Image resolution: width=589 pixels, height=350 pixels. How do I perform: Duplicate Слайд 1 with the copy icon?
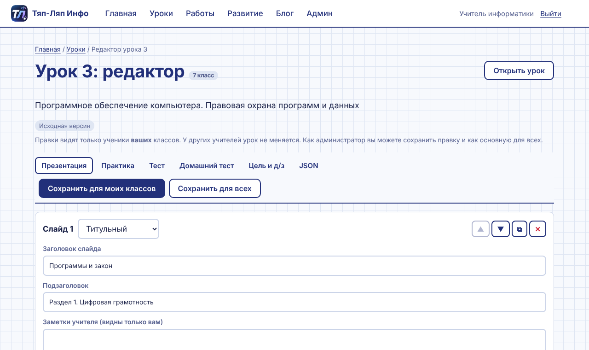[520, 229]
